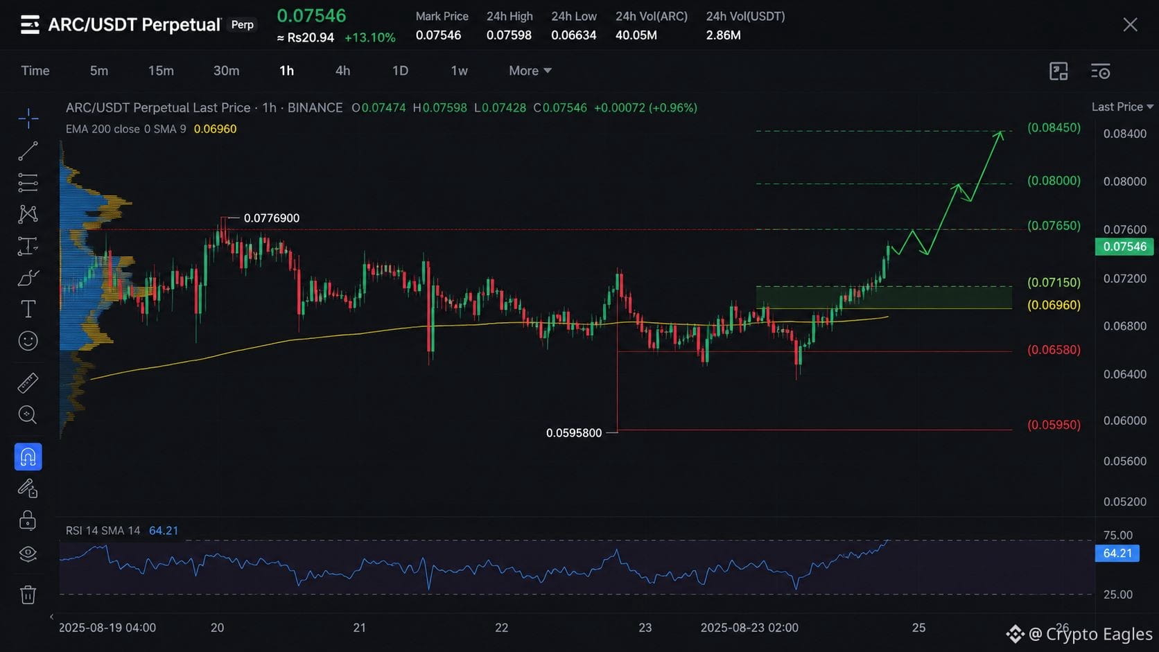Switch to the 15m timeframe
This screenshot has width=1159, height=652.
click(161, 71)
